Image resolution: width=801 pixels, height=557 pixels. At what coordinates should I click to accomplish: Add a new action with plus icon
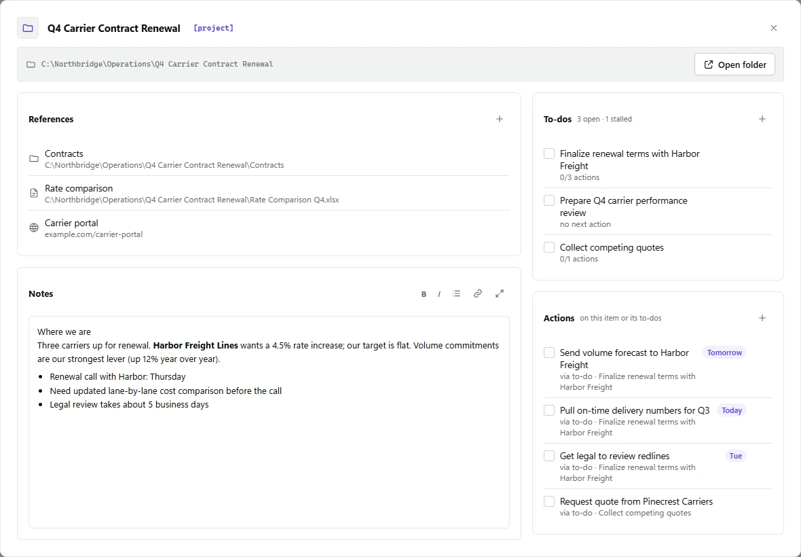(762, 318)
